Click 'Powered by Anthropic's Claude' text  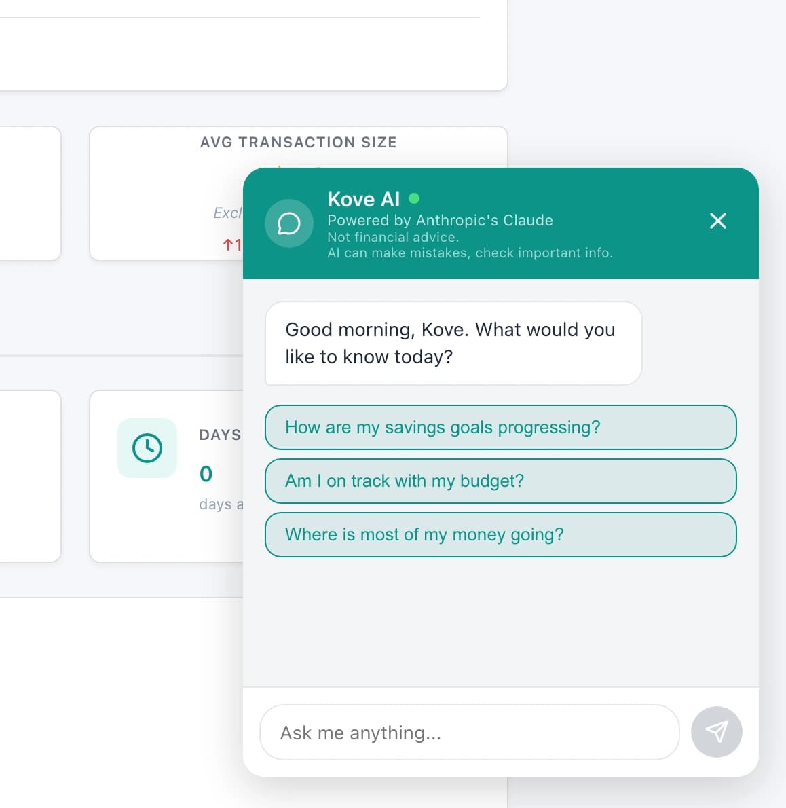[441, 221]
